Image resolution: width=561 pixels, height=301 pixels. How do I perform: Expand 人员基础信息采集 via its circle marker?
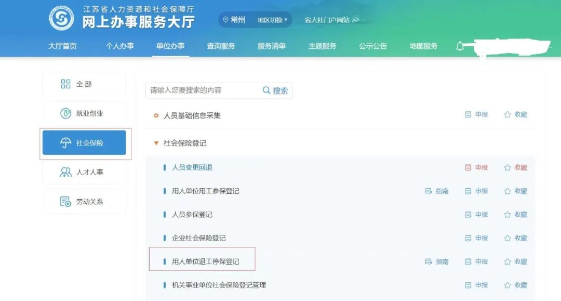[x=156, y=114]
